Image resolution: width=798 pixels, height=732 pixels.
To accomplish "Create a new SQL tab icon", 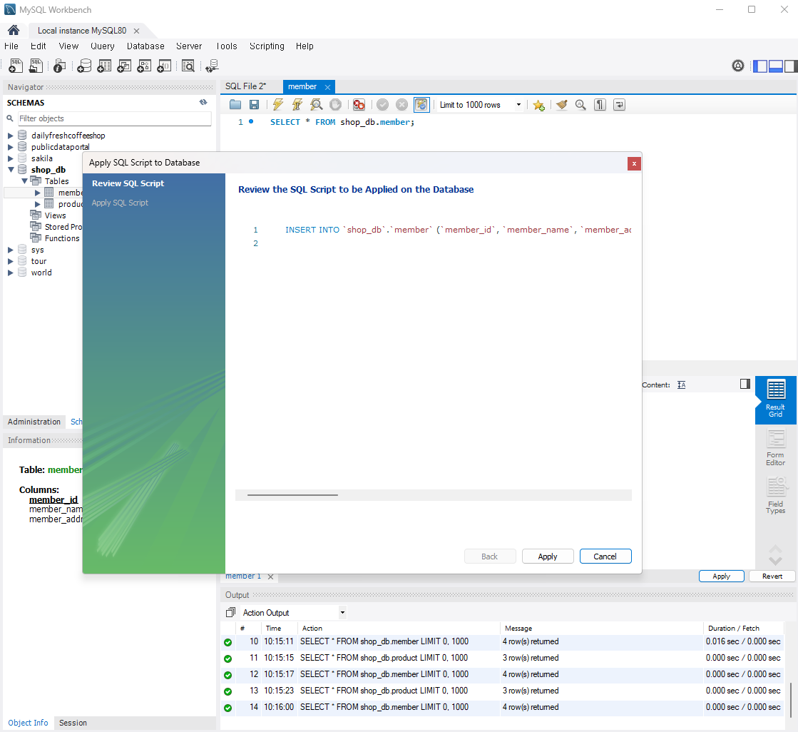I will coord(16,66).
